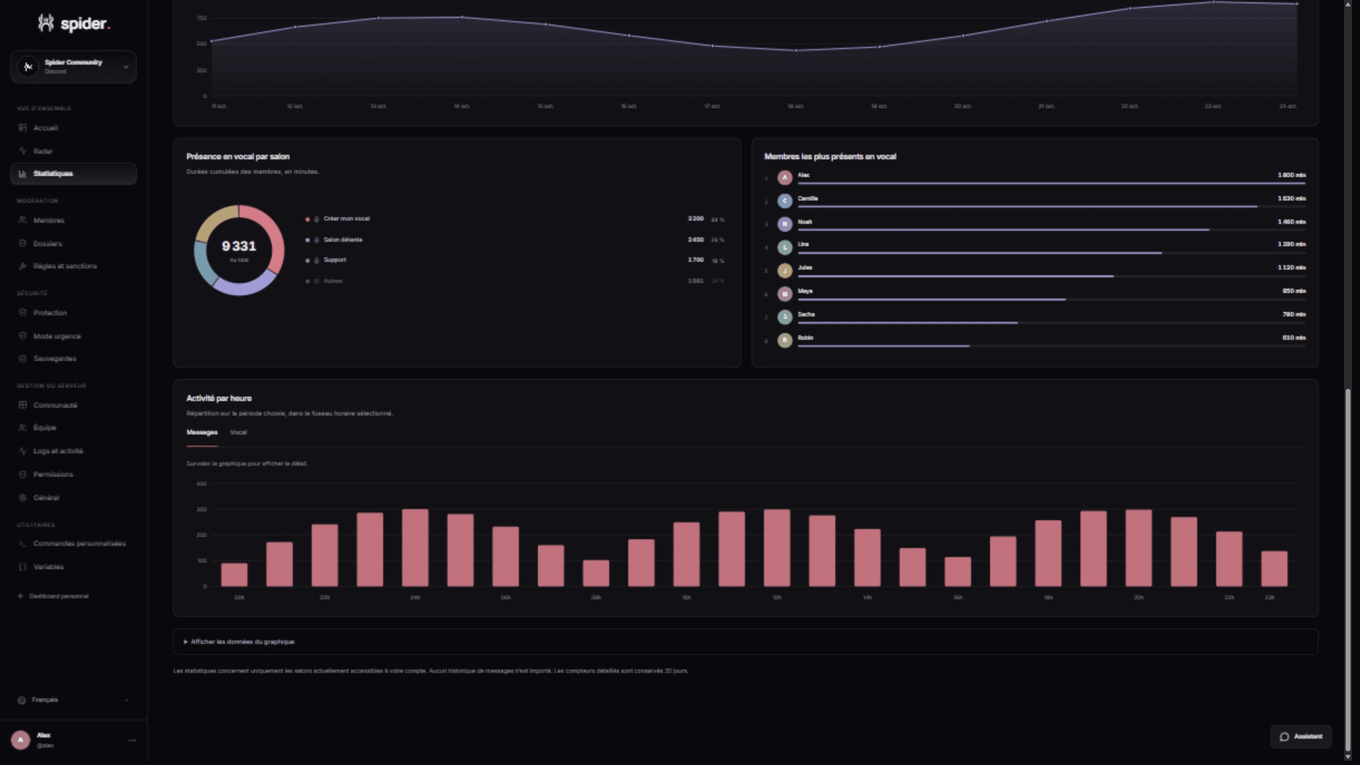The width and height of the screenshot is (1360, 765).
Task: Click the Permissions icon
Action: 22,474
